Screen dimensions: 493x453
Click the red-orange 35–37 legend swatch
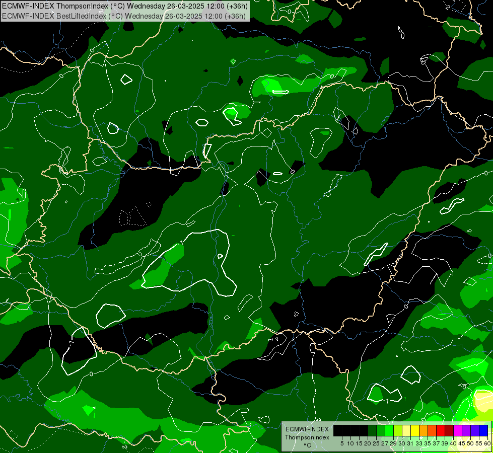click(x=432, y=431)
